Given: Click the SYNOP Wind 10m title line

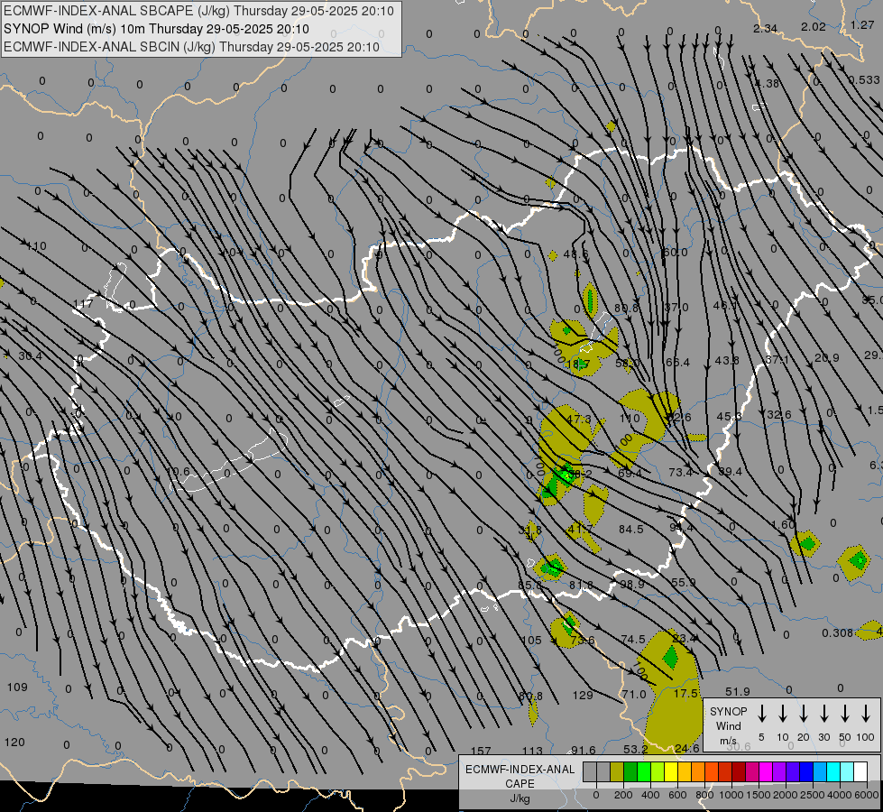Looking at the screenshot, I should pyautogui.click(x=157, y=29).
